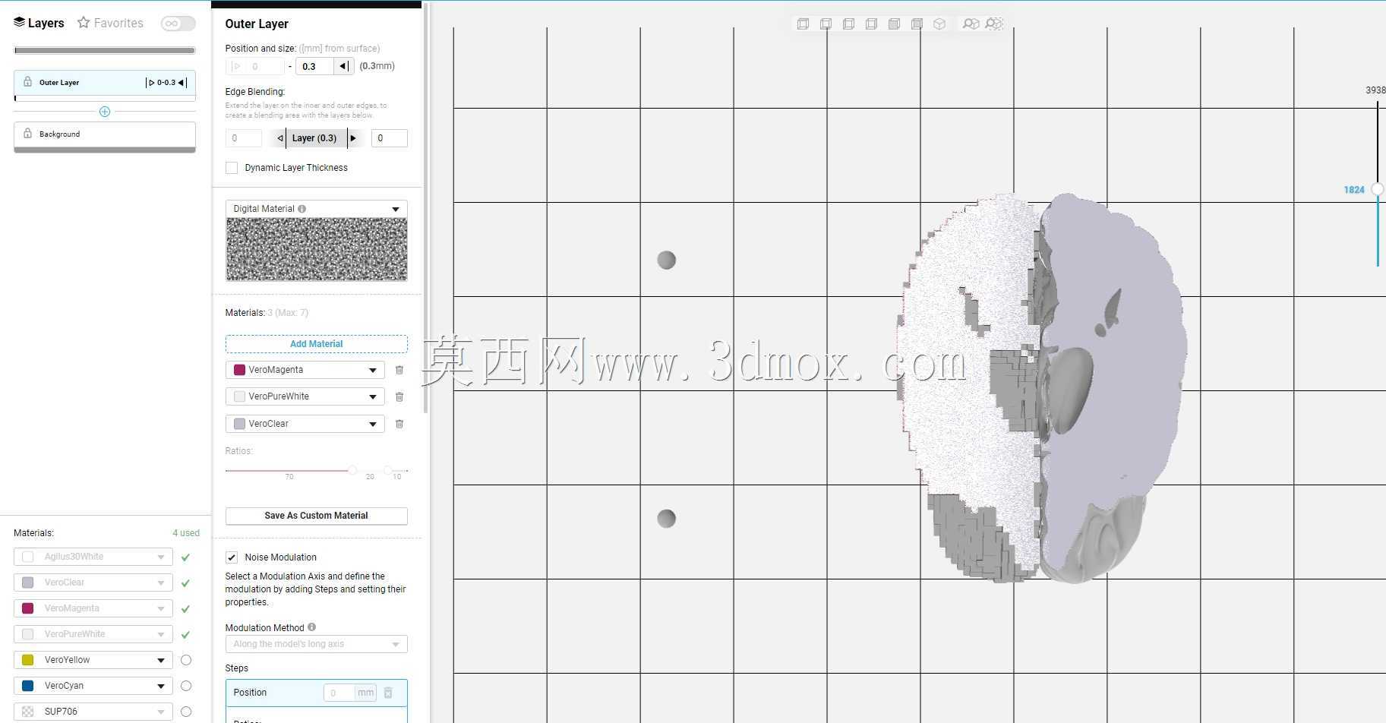Select the SUP706 radio circle
This screenshot has height=723, width=1386.
pyautogui.click(x=186, y=712)
